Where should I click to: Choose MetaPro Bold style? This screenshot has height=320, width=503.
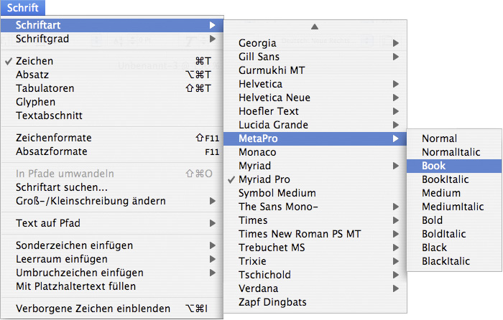click(454, 220)
